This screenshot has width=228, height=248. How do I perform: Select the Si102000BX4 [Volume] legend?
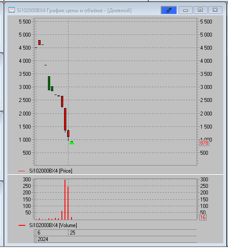click(53, 225)
